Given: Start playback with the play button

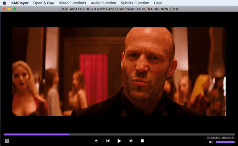Looking at the screenshot, I should tap(119, 141).
